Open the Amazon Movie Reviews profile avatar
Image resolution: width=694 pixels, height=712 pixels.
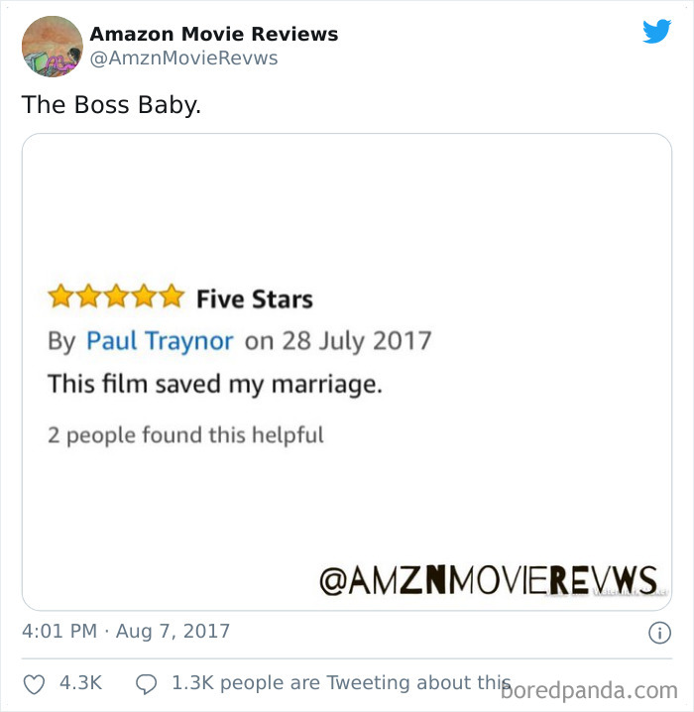point(53,47)
